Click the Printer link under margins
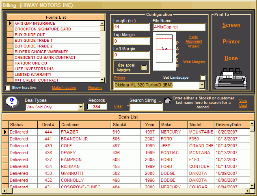The height and width of the screenshot is (196, 257). pos(120,78)
